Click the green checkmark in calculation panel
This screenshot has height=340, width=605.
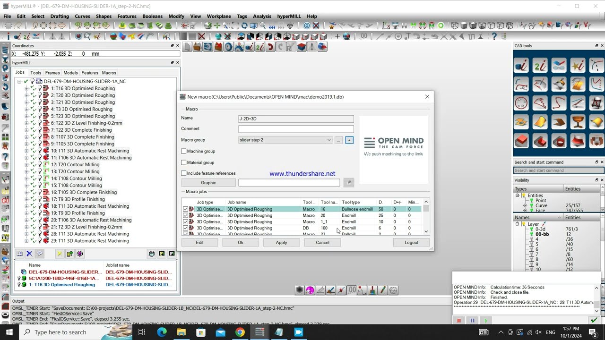point(594,321)
